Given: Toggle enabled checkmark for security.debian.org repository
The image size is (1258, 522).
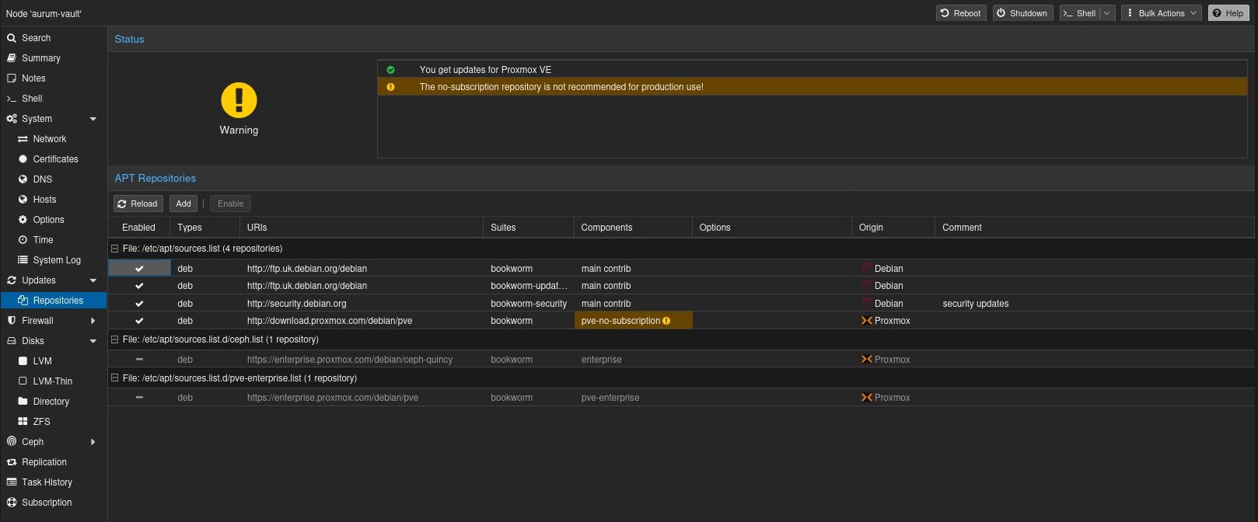Looking at the screenshot, I should [139, 304].
